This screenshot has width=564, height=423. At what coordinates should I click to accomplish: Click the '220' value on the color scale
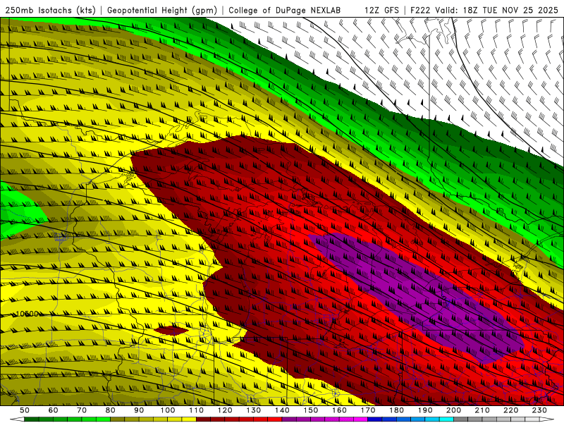click(511, 410)
